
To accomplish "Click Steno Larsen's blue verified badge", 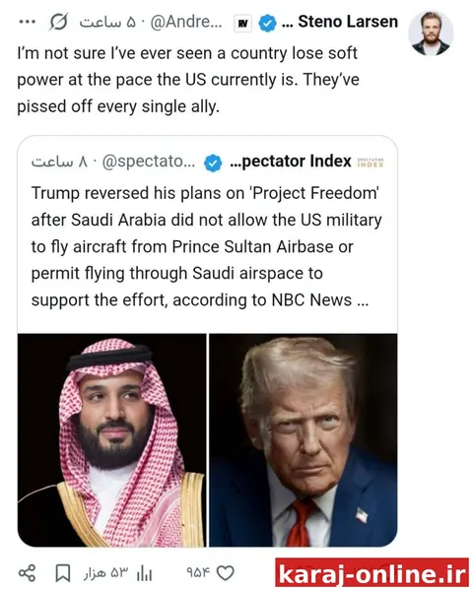I will coord(267,23).
